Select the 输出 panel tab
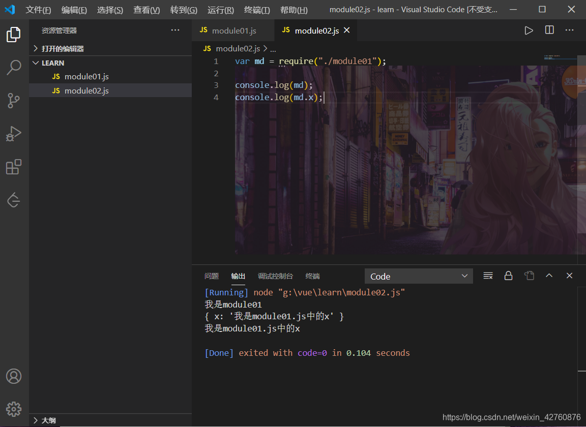586x427 pixels. 238,276
